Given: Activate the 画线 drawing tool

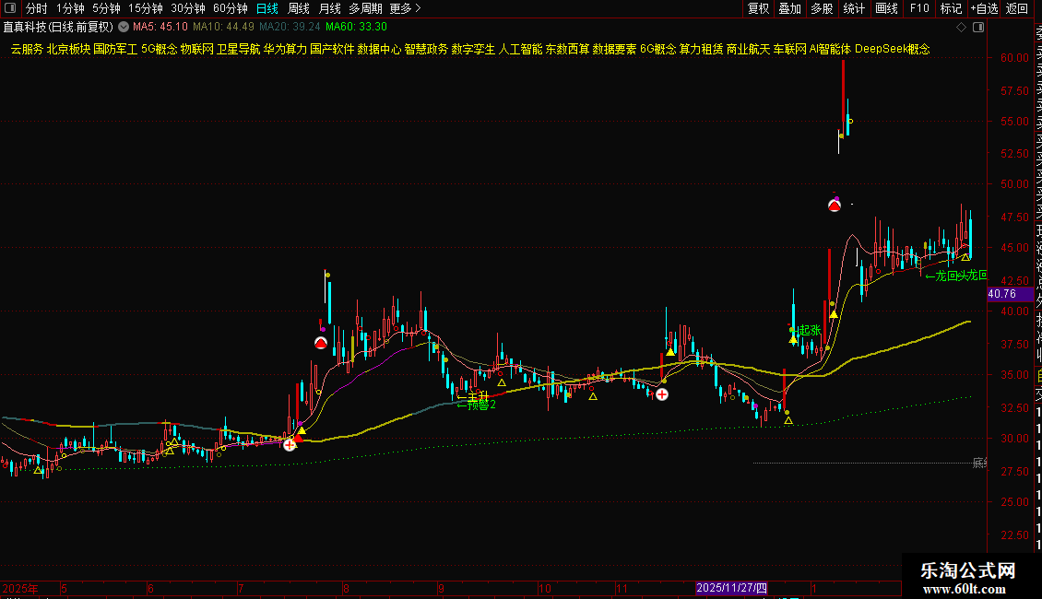Looking at the screenshot, I should tap(886, 8).
